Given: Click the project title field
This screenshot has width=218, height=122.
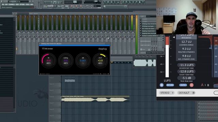Looking at the screenshot, I should coord(18,1).
